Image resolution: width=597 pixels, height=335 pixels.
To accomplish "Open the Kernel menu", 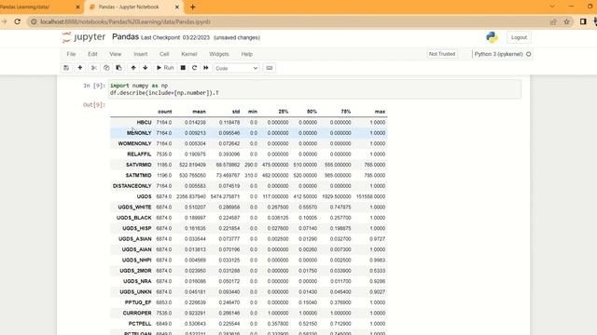I will [x=189, y=54].
